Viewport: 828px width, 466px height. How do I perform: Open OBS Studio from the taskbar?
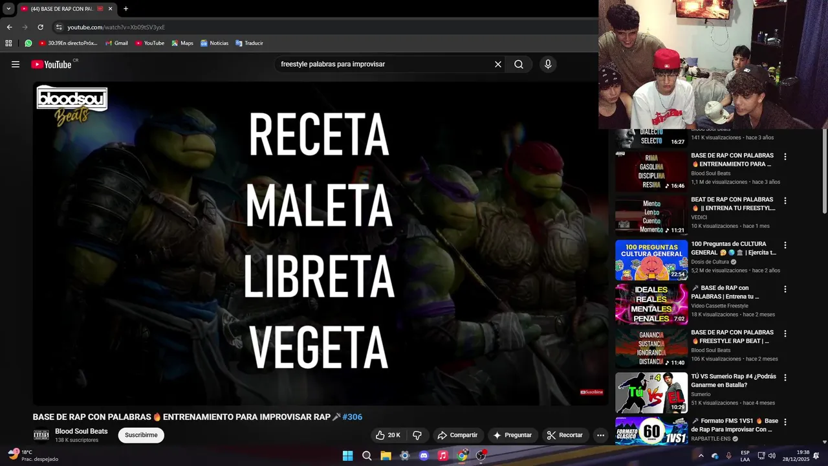pos(481,456)
